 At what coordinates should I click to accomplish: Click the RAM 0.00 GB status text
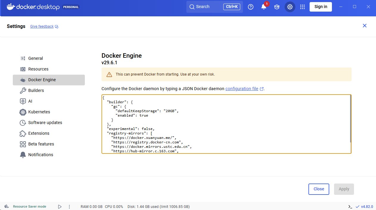click(91, 206)
